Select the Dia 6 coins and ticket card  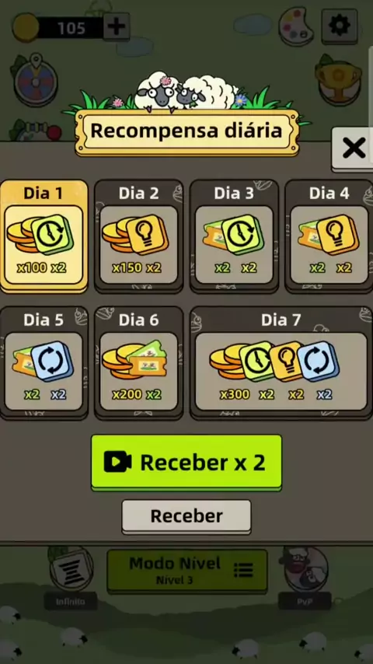click(x=139, y=363)
